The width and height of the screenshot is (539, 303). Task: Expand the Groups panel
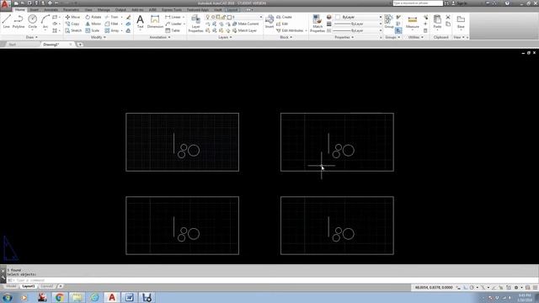(x=392, y=37)
